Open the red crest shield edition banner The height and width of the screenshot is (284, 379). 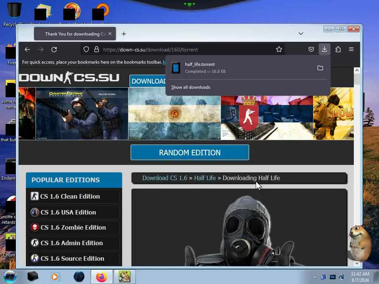tap(267, 118)
